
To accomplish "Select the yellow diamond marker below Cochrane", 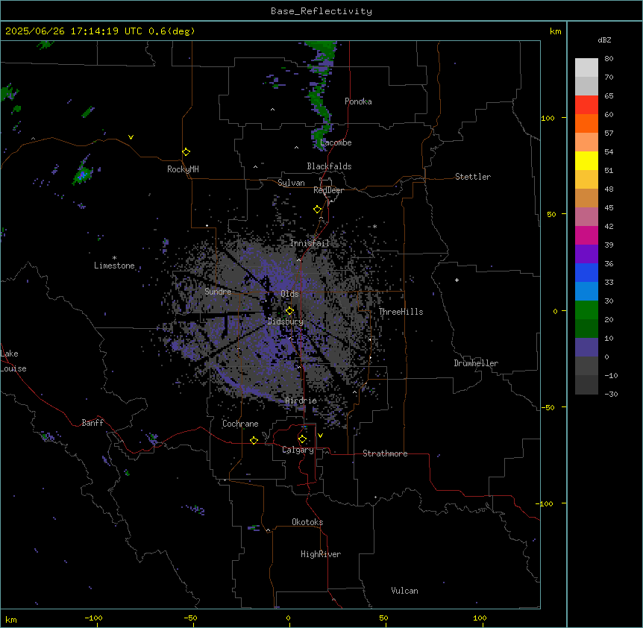I will pos(254,440).
